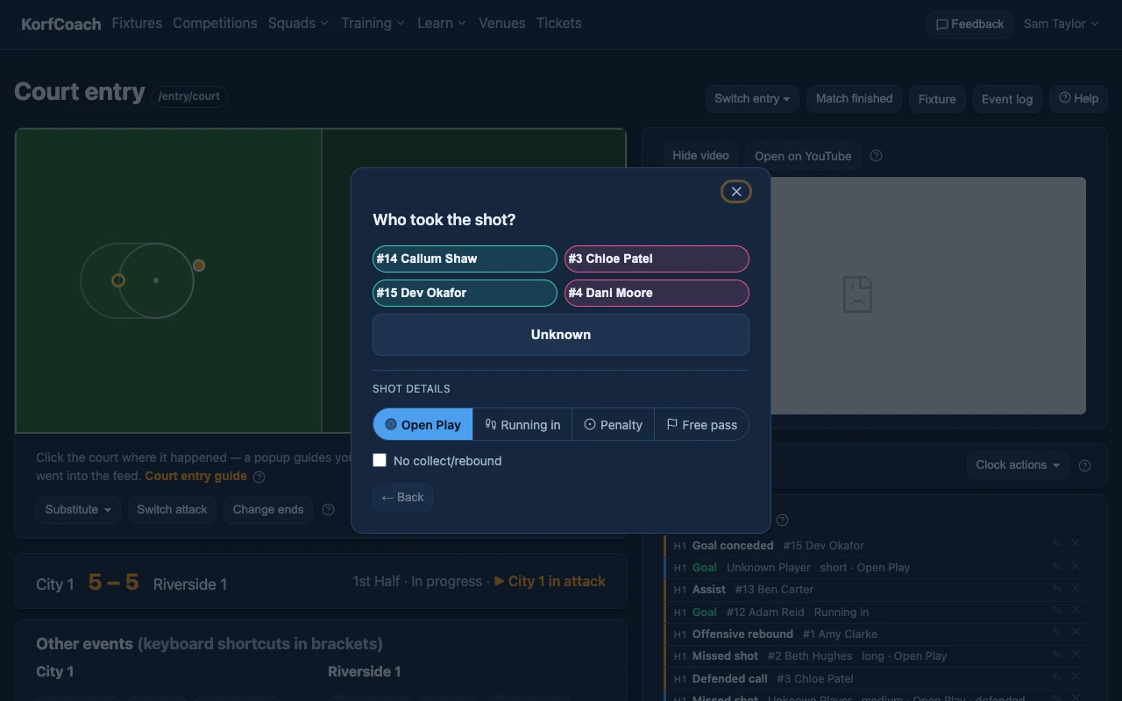
Task: Delete the Assist #13 Ben Carter event
Action: (1076, 589)
